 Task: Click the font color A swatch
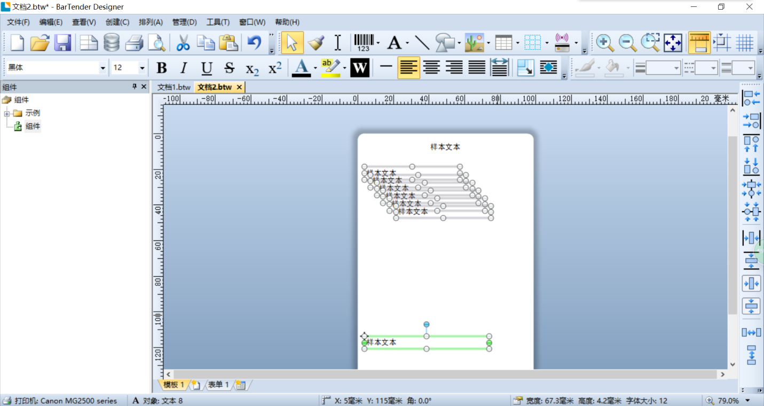[301, 68]
